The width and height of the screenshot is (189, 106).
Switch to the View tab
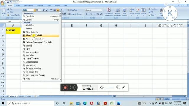65,5
